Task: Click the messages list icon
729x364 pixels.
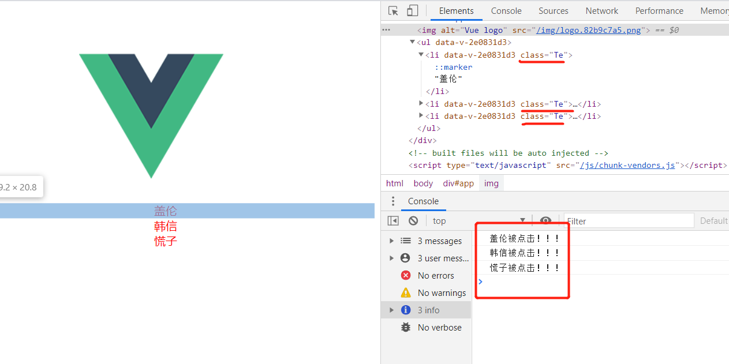Action: coord(406,241)
